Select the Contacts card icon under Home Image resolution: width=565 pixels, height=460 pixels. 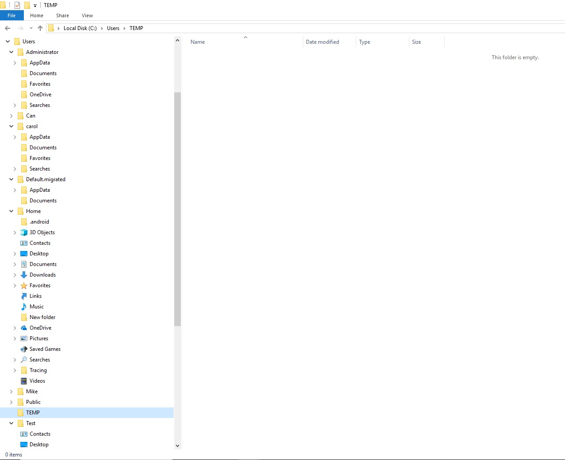pos(24,243)
